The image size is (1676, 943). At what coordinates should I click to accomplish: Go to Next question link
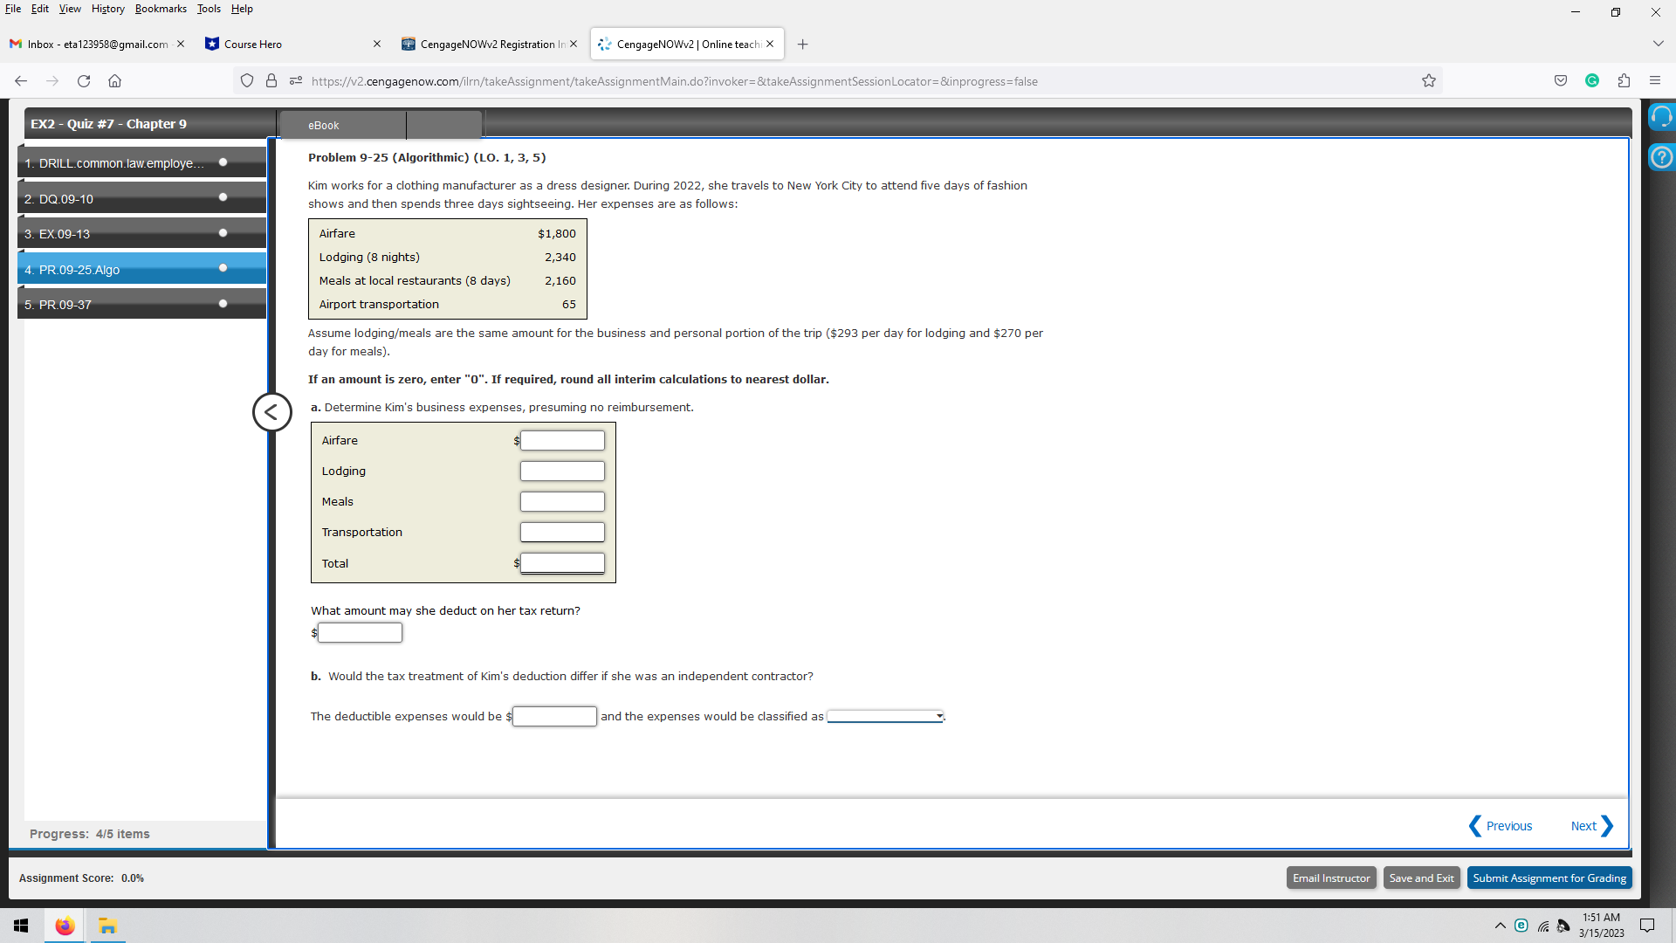[1591, 826]
